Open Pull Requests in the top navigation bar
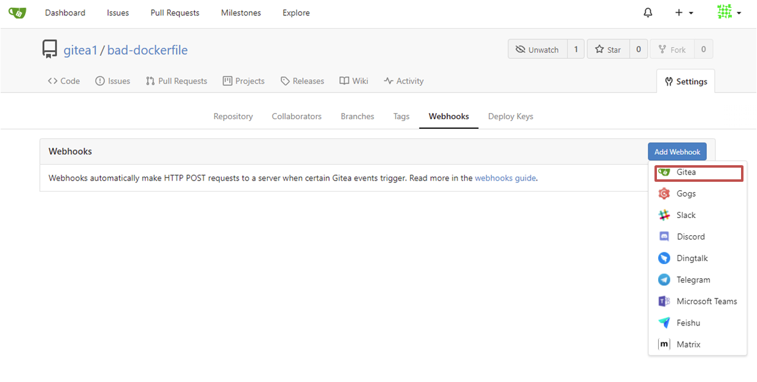 click(x=175, y=13)
